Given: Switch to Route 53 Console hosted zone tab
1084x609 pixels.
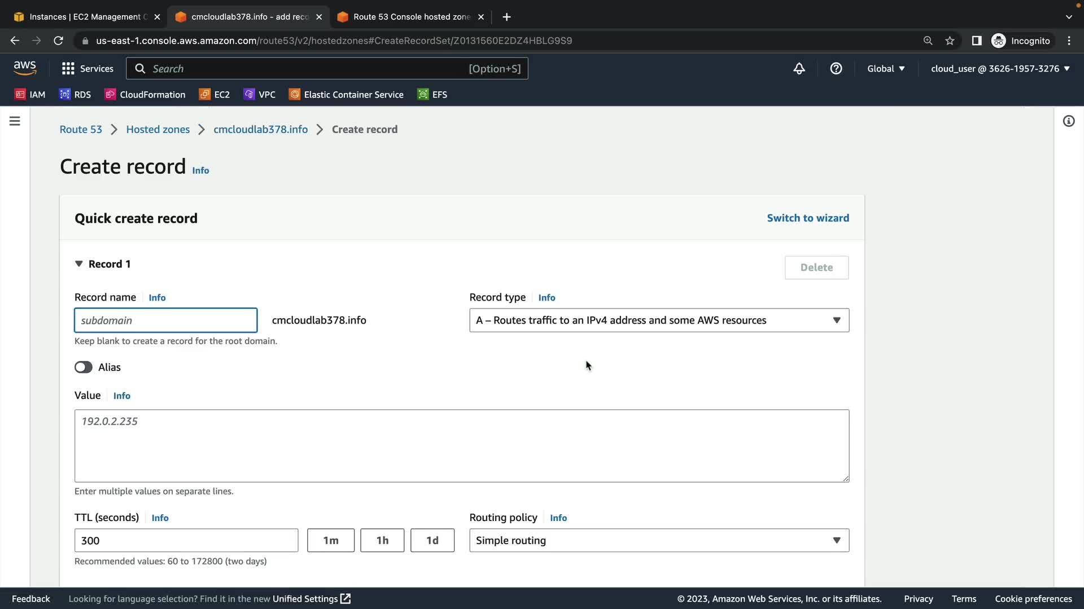Looking at the screenshot, I should [410, 17].
